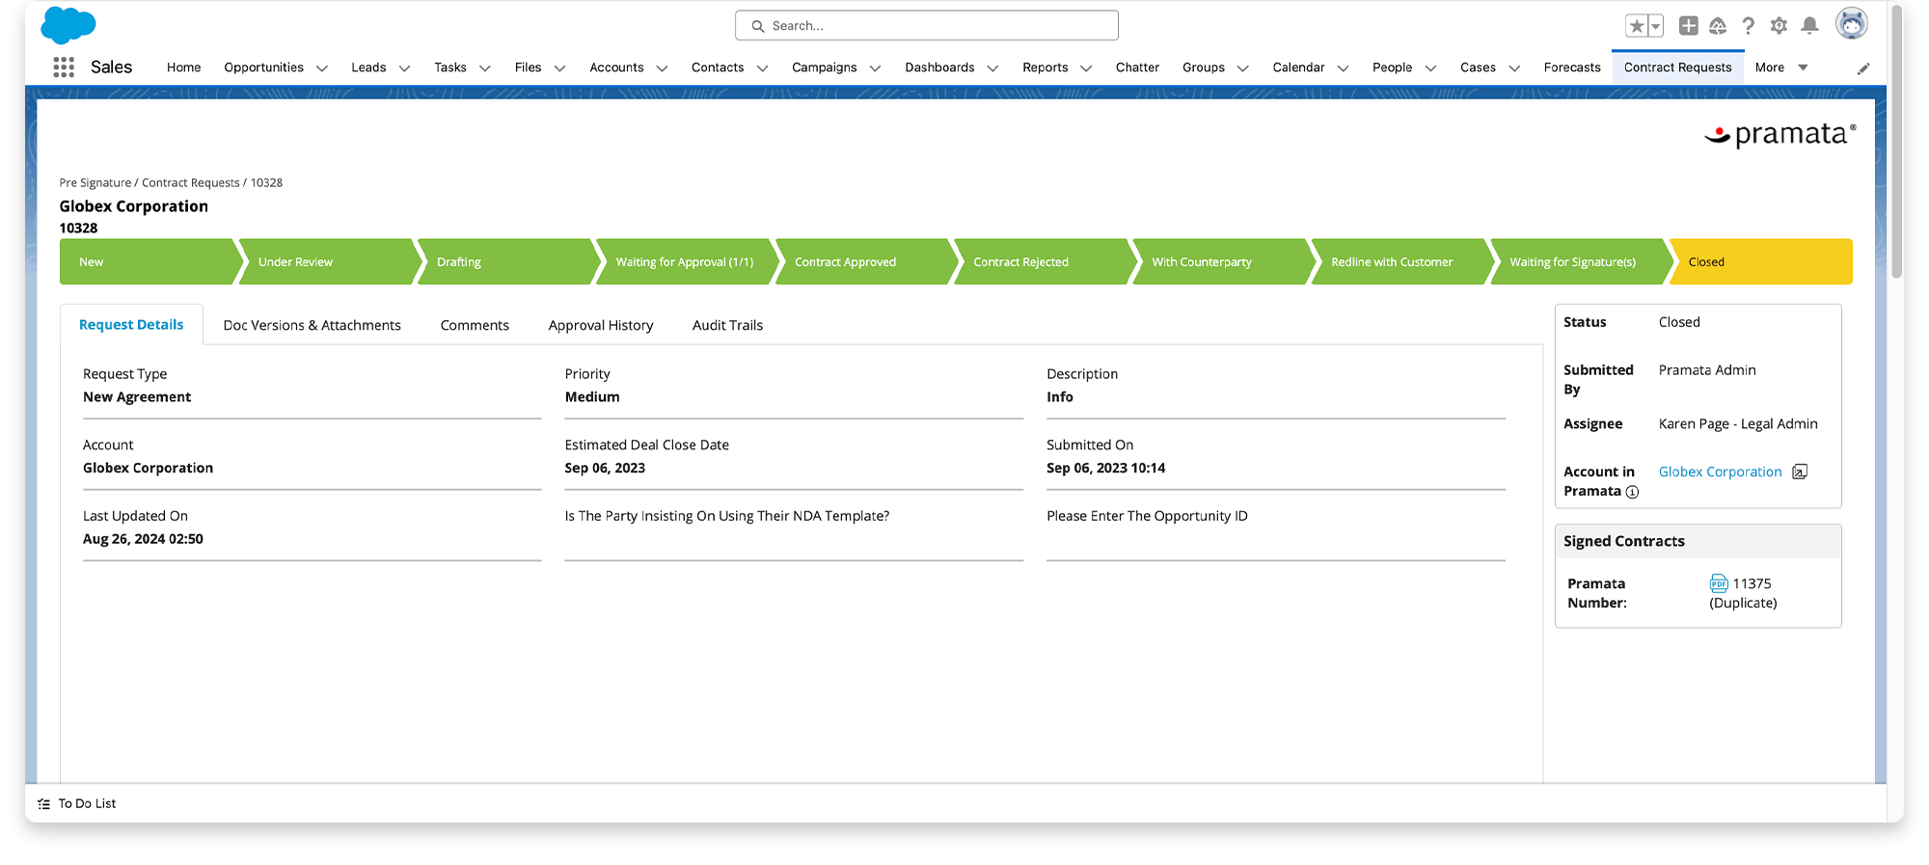Expand the Contacts menu chevron
This screenshot has width=1929, height=865.
(763, 68)
